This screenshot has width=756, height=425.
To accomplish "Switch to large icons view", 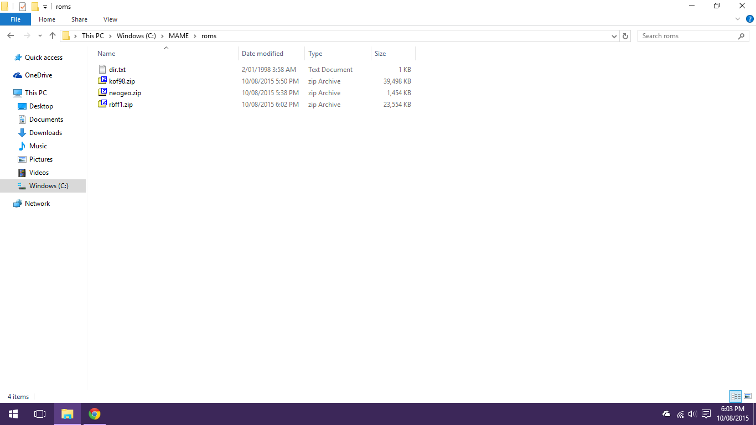I will (748, 396).
